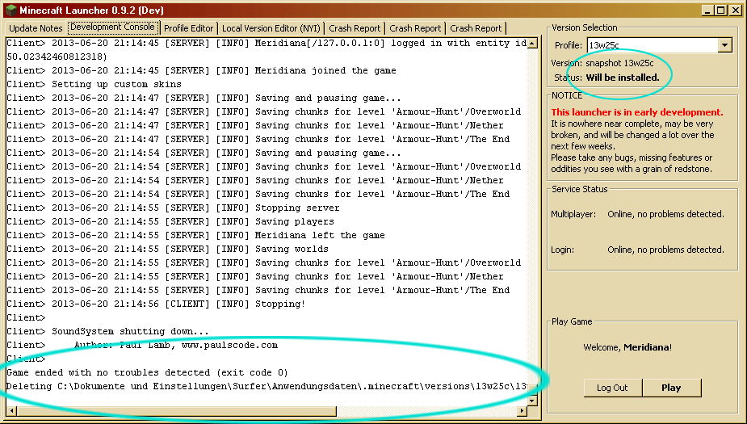This screenshot has height=424, width=747.
Task: Click the Play button
Action: (x=671, y=388)
